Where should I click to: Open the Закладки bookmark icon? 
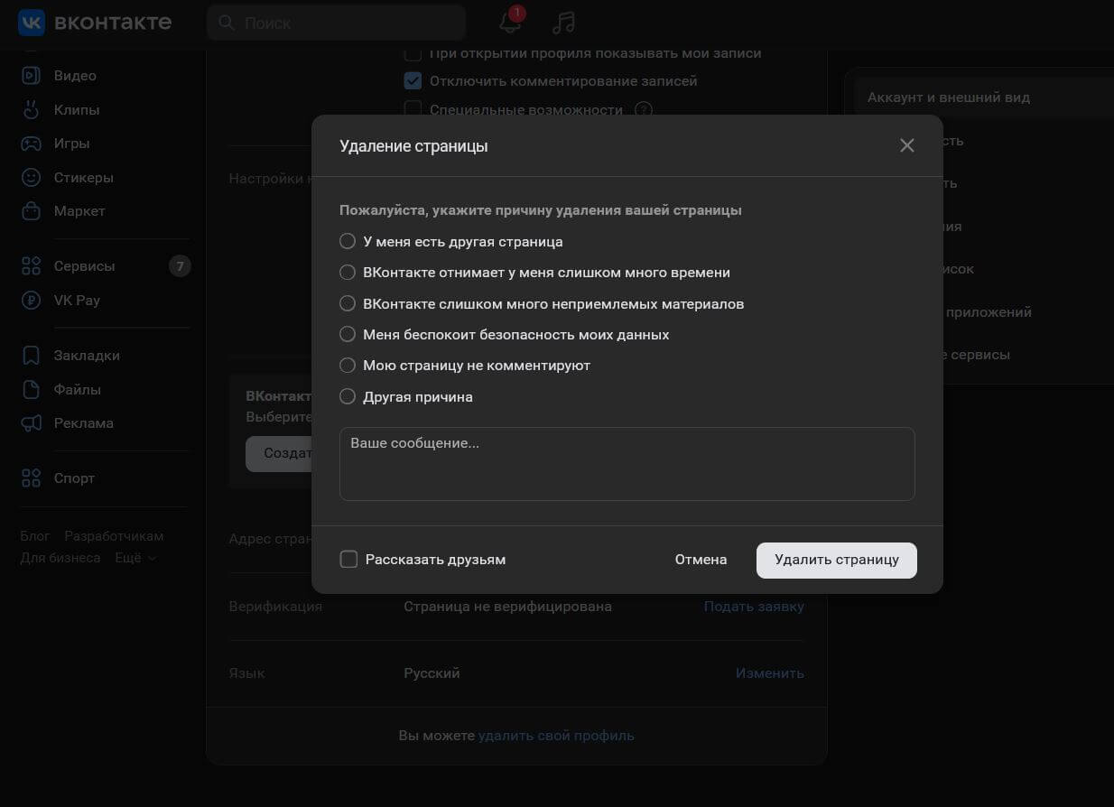[32, 356]
